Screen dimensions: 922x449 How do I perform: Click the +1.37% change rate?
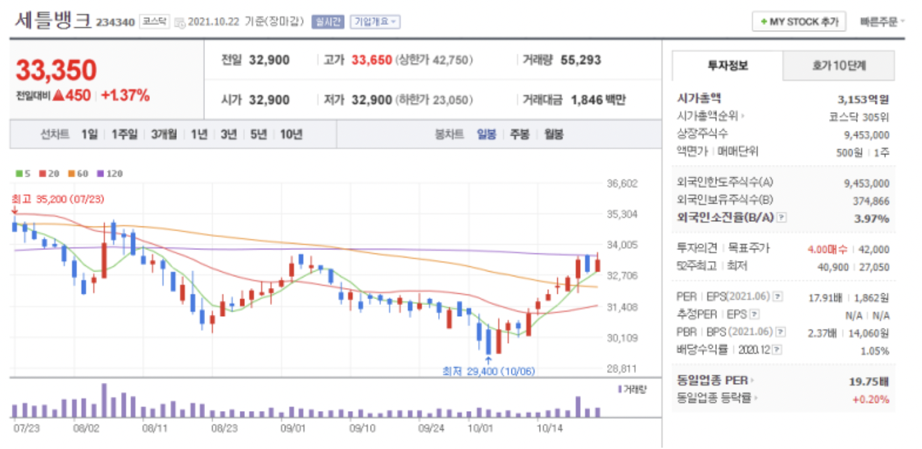[x=125, y=95]
